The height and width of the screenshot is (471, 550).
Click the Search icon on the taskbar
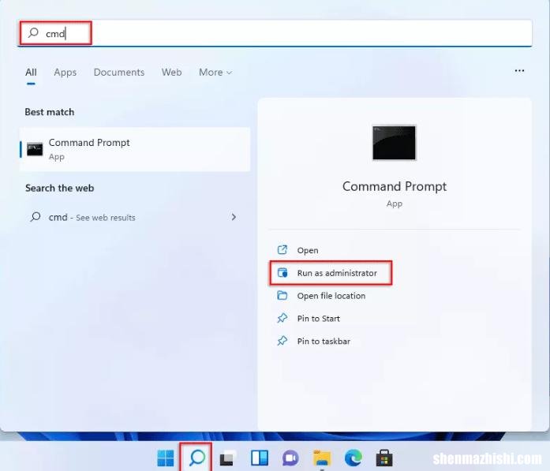coord(196,458)
